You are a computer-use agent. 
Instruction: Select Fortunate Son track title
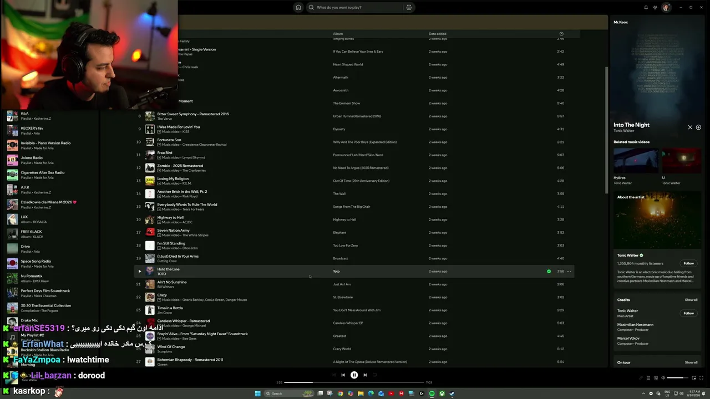(x=169, y=140)
